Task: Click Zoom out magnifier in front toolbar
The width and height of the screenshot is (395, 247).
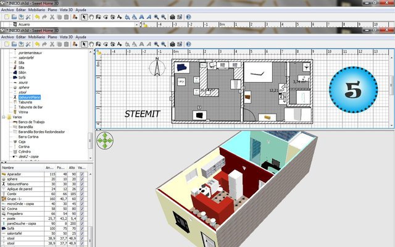Action: (164, 44)
